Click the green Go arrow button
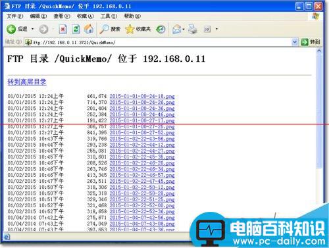Image resolution: width=329 pixels, height=248 pixels. (305, 42)
